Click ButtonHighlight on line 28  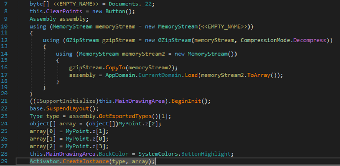pos(205,154)
